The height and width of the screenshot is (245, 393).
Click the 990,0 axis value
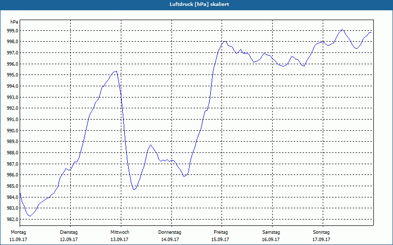pos(14,130)
